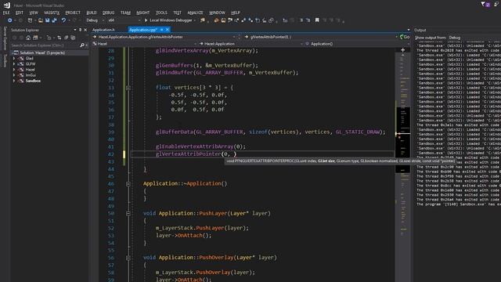Collapse the PushLayer function block
The height and width of the screenshot is (282, 501).
(128, 213)
